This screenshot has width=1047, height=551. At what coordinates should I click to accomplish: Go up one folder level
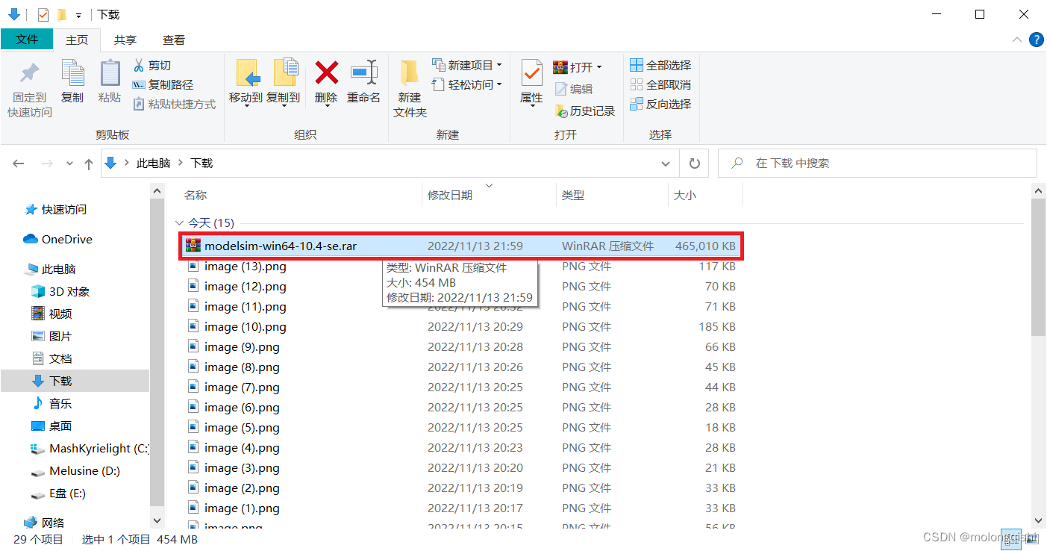coord(89,163)
